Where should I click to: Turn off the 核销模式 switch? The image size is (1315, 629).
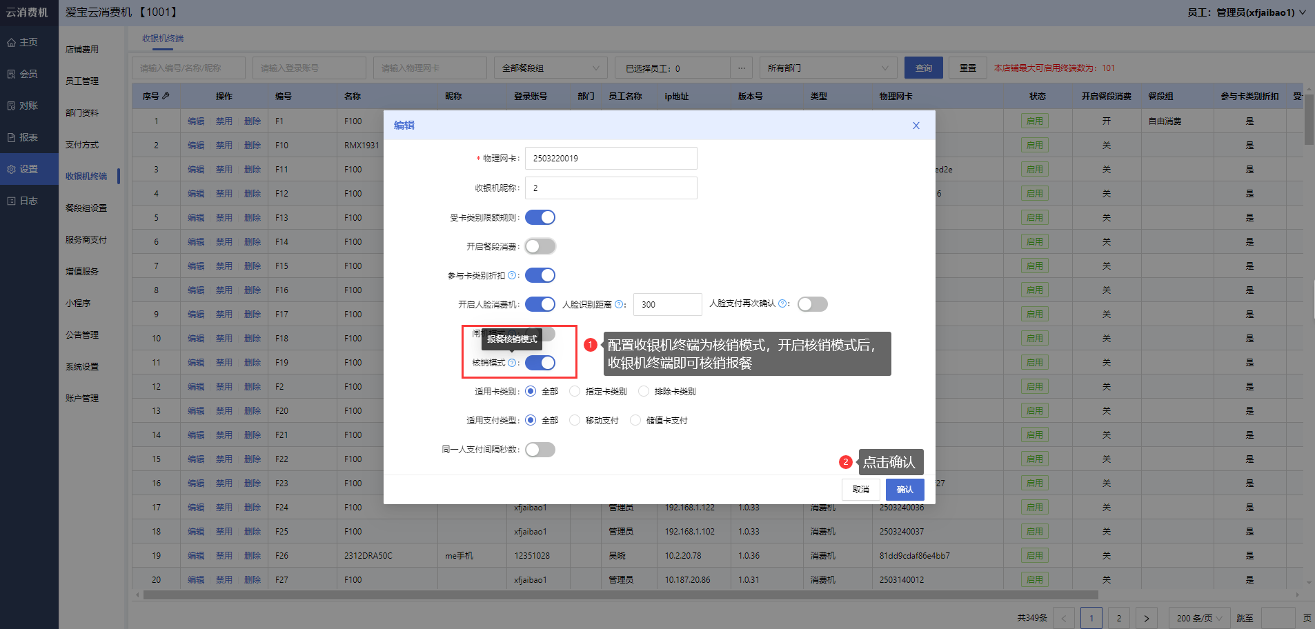click(540, 363)
